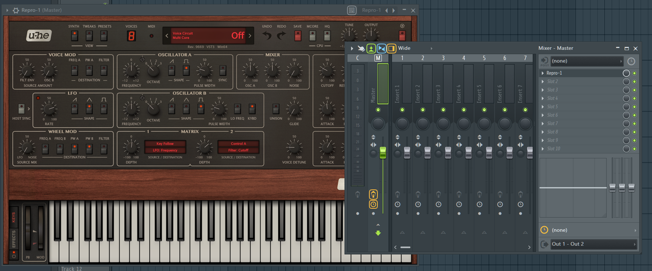
Task: Open the Repro-1 plugin options gear
Action: coord(16,10)
